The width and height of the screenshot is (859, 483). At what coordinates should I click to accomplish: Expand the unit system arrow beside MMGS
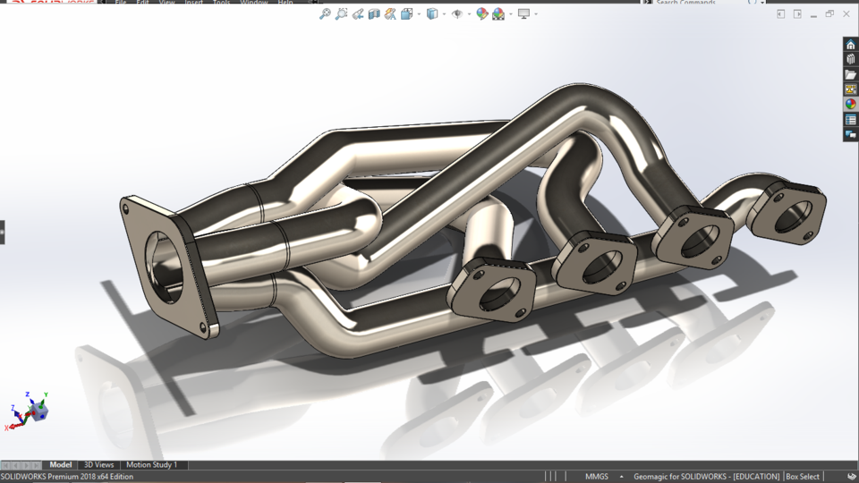[621, 477]
